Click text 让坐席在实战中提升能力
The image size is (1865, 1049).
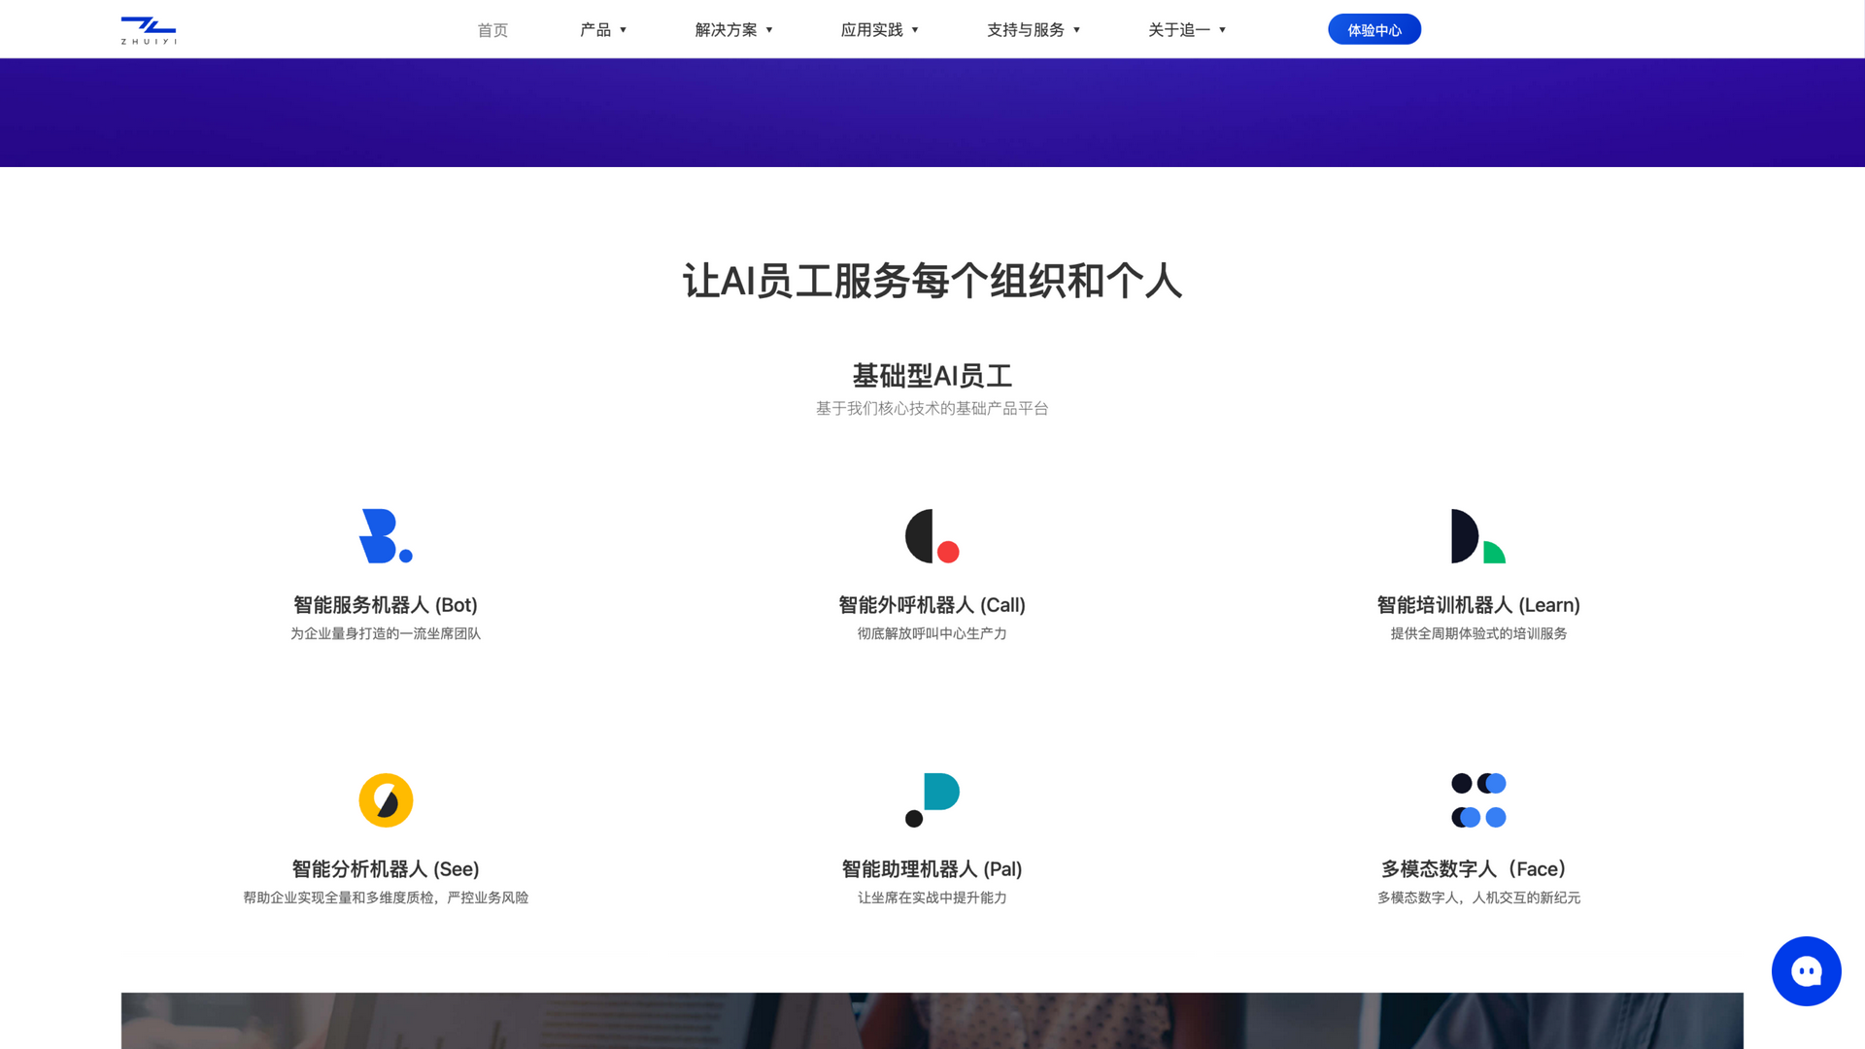point(932,897)
